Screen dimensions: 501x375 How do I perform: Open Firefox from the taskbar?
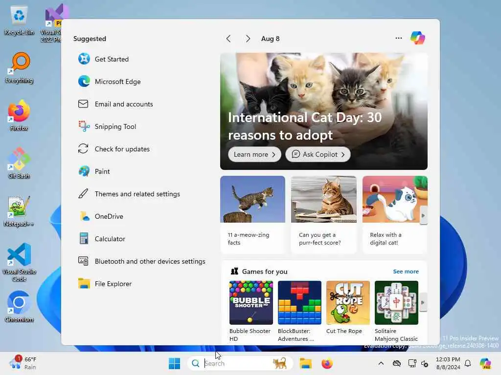click(327, 363)
